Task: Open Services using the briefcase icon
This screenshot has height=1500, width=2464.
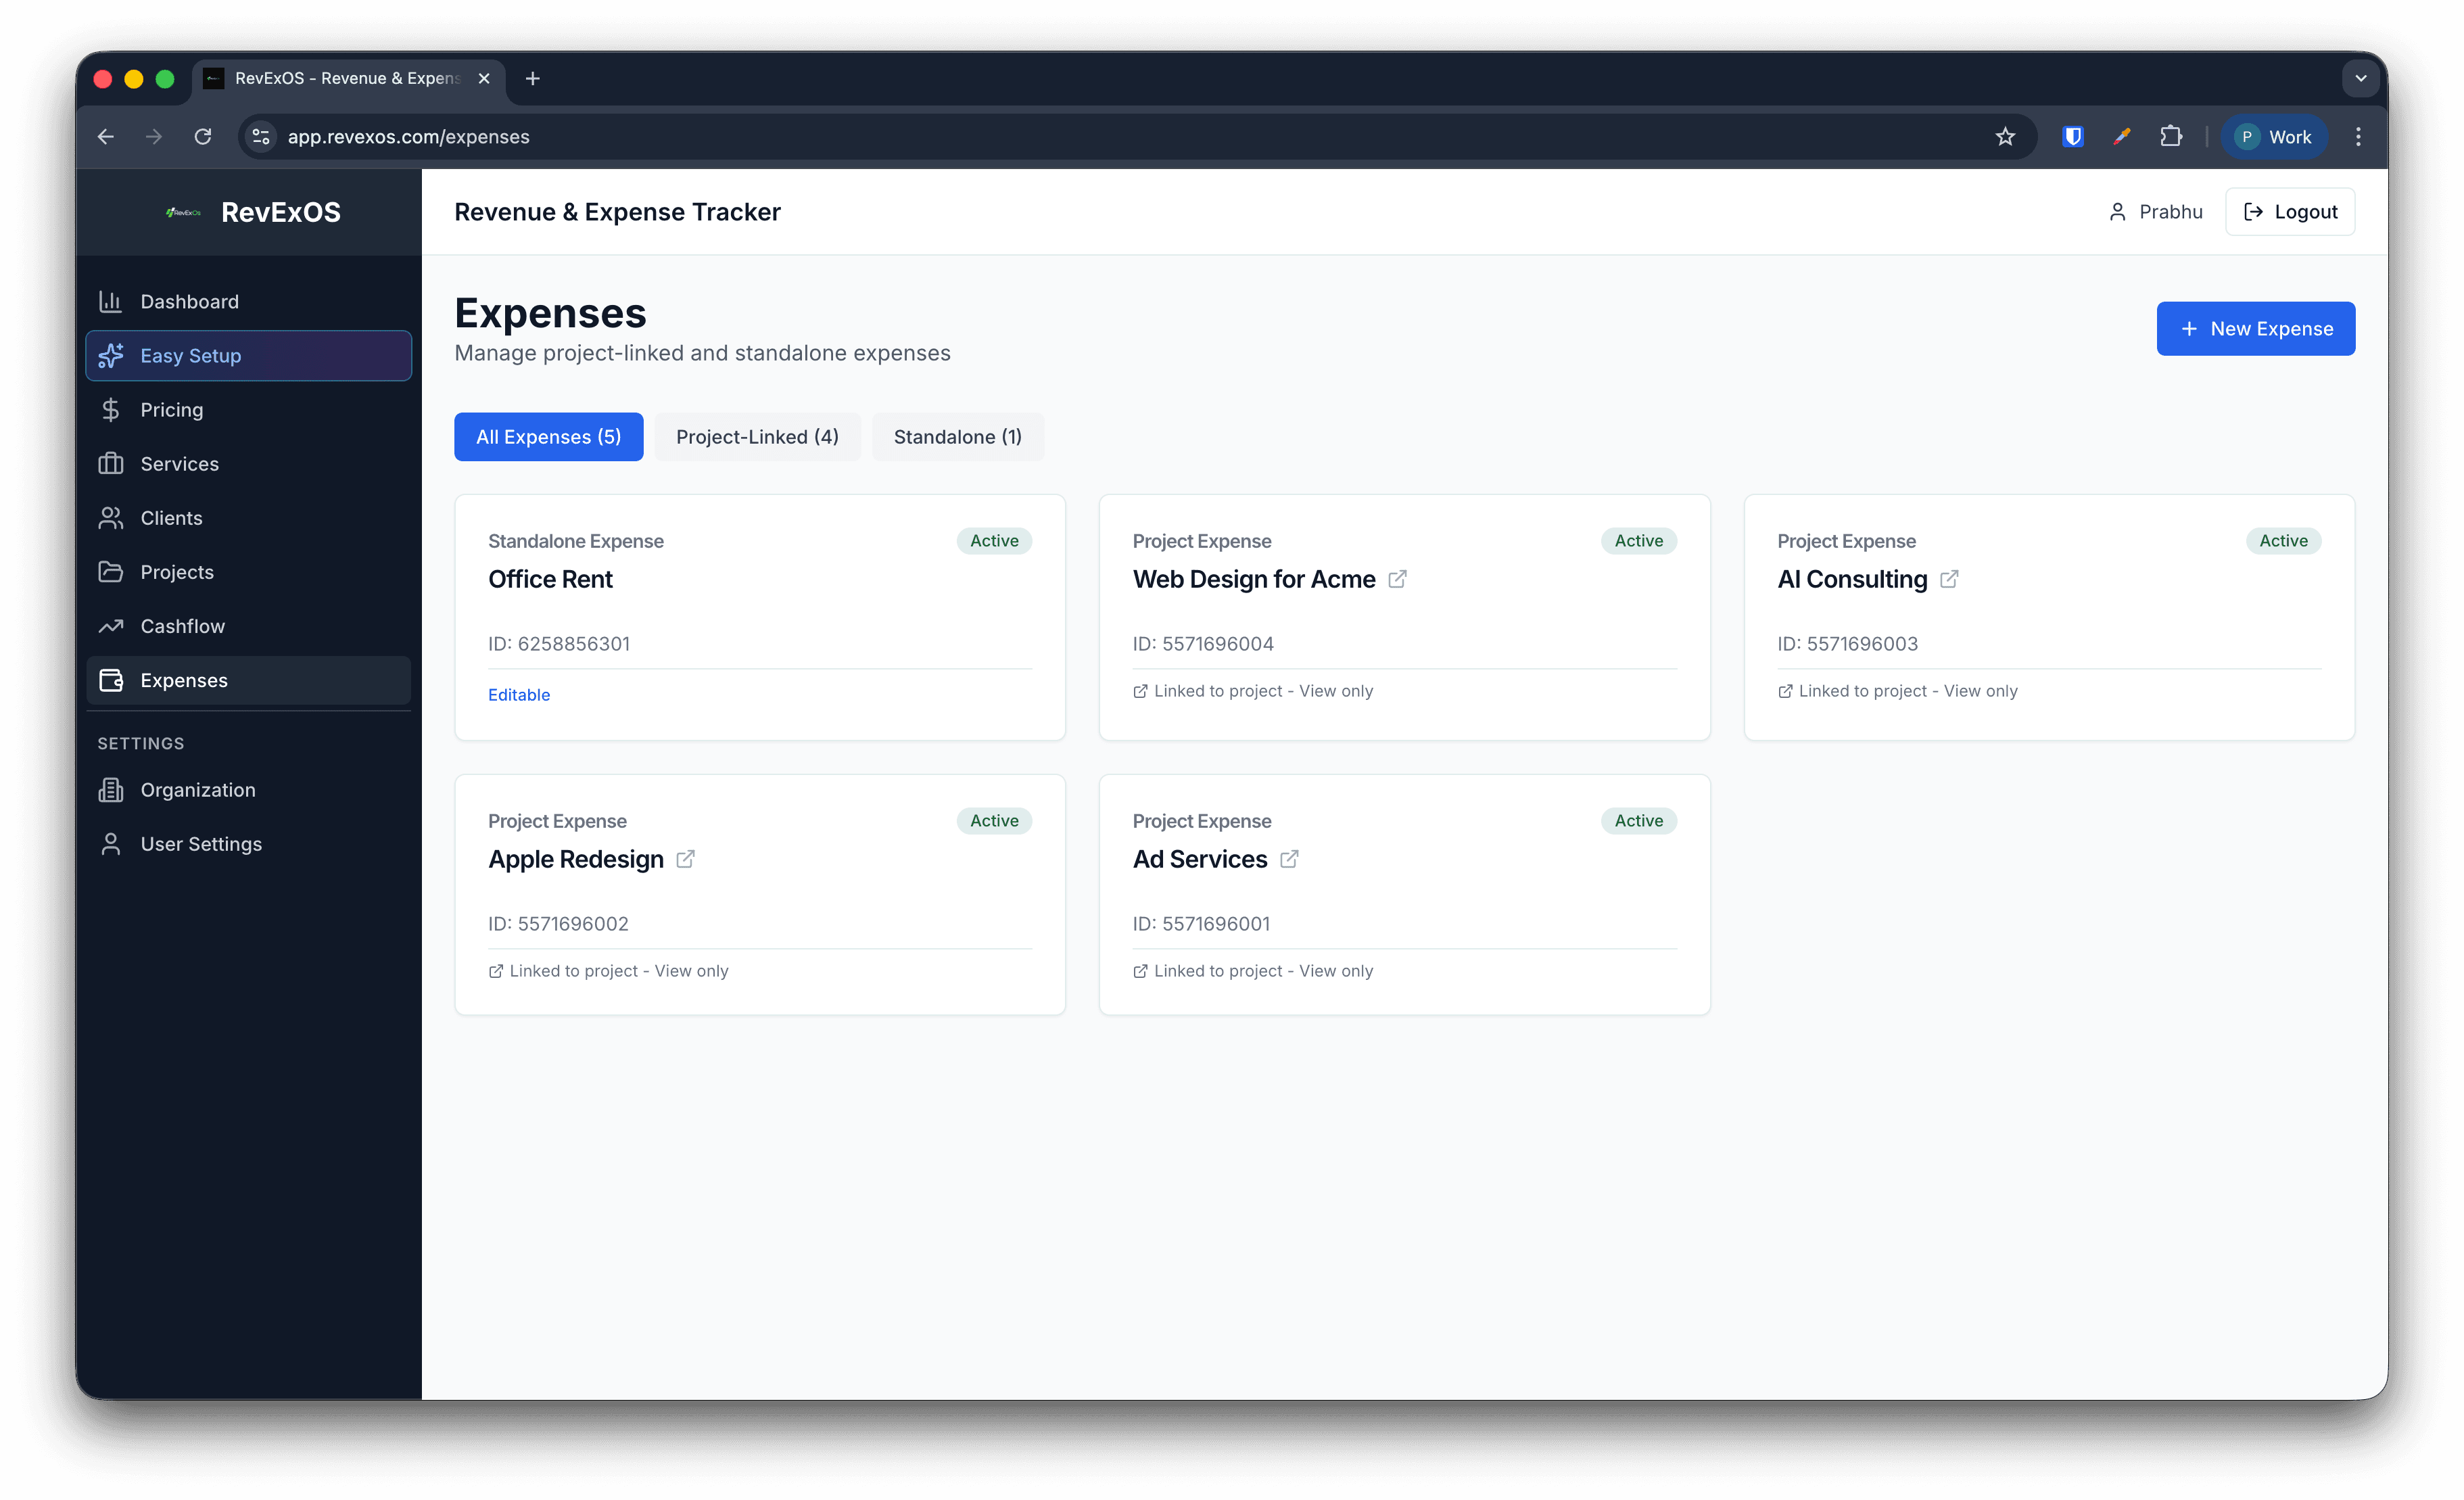Action: point(110,463)
